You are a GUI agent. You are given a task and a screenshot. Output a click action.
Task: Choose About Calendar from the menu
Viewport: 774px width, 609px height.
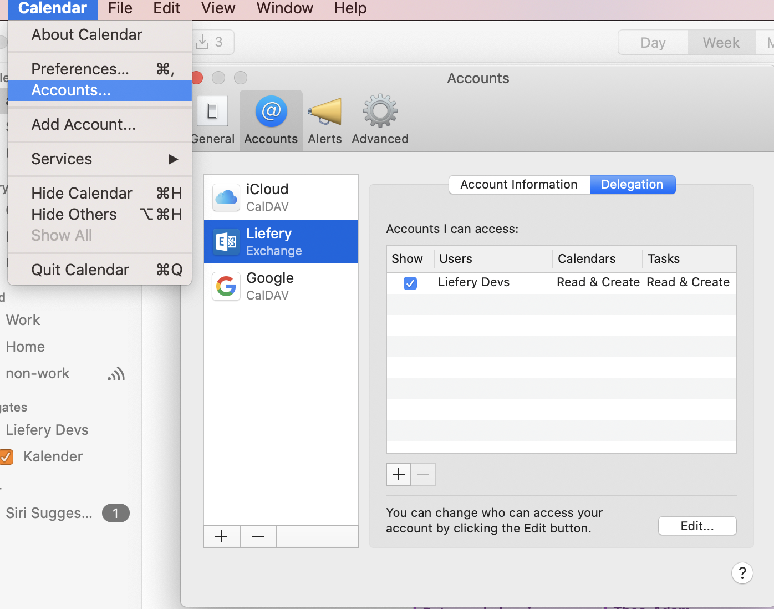100,35
